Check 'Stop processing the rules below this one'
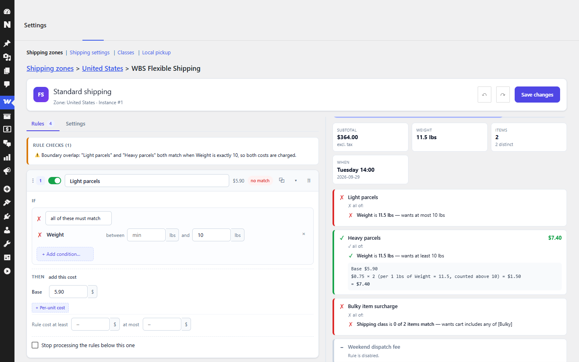Image resolution: width=579 pixels, height=362 pixels. click(35, 345)
